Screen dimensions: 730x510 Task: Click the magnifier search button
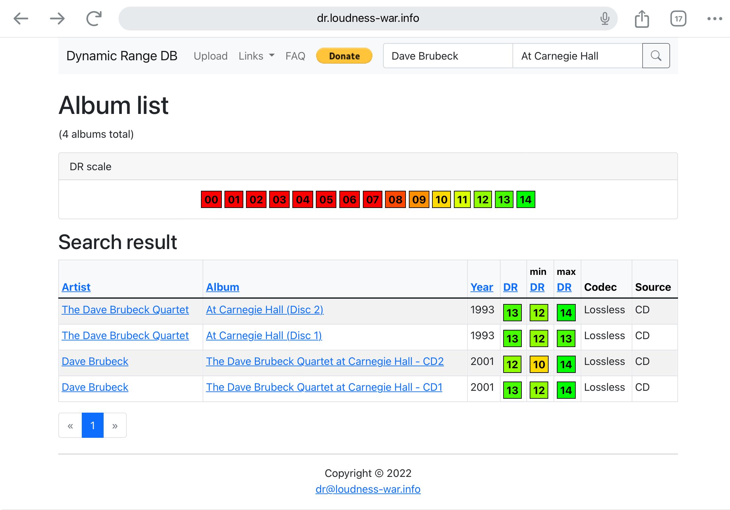[656, 56]
